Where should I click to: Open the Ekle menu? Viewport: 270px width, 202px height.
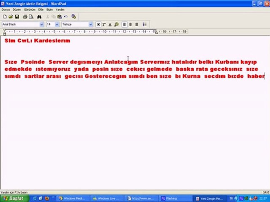[x=41, y=10]
